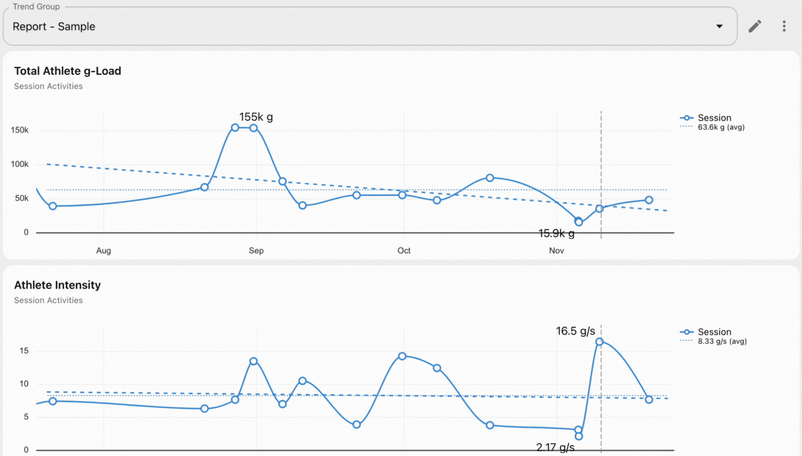Click the 16.5 g/s peak data point
802x456 pixels.
click(599, 342)
